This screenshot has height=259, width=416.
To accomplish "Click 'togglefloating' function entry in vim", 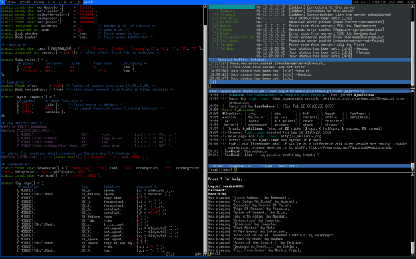I will [119, 242].
